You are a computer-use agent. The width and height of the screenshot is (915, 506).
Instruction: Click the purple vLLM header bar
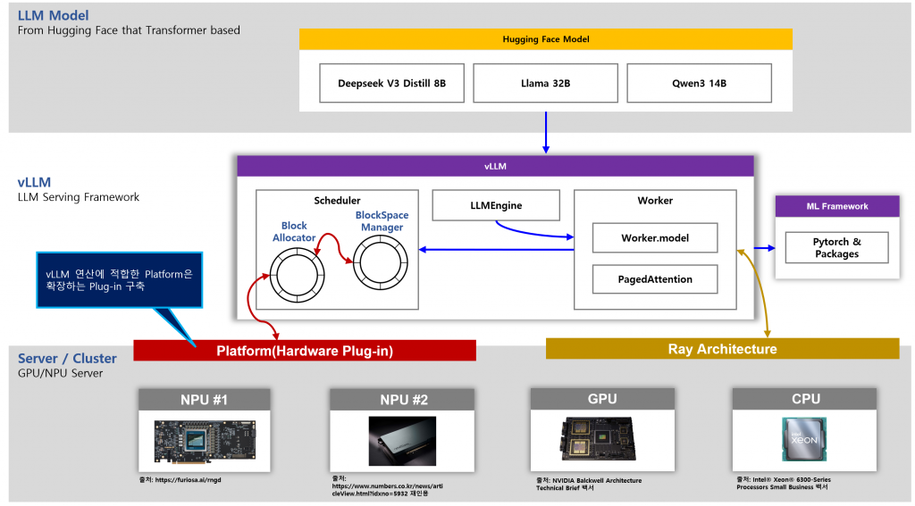[x=495, y=166]
